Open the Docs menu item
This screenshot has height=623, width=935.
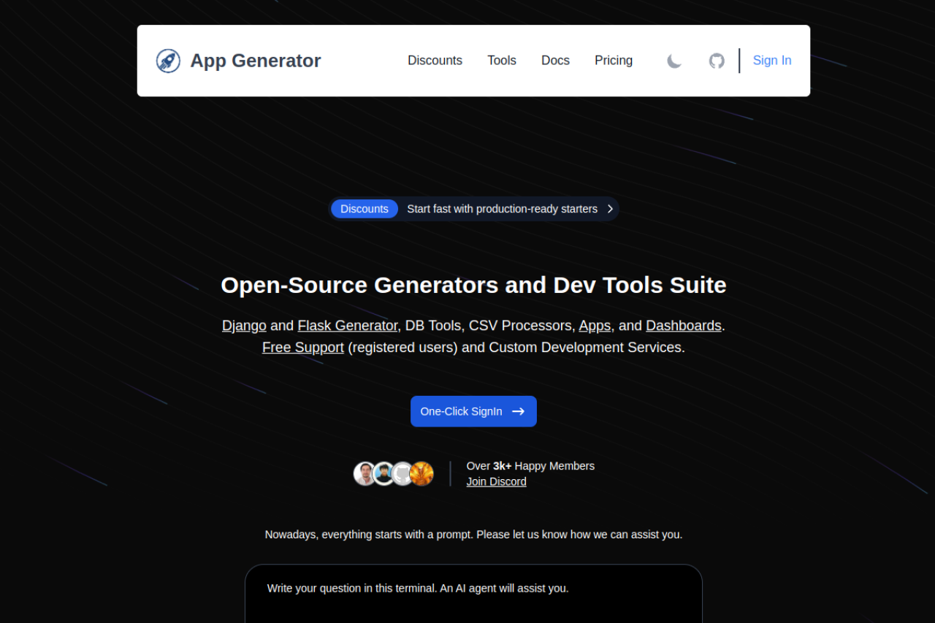click(555, 61)
